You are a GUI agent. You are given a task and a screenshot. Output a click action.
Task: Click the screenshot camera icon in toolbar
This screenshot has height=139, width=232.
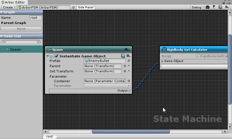(x=208, y=7)
